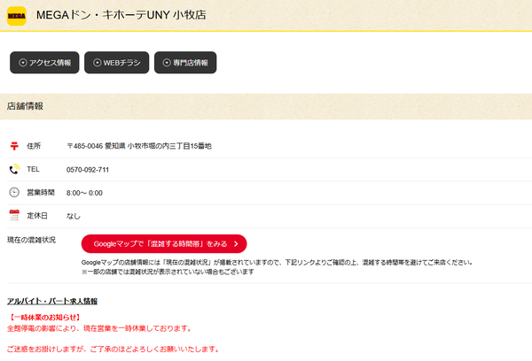532x361 pixels.
Task: Click the business hours 8:00～0:00
Action: tap(84, 193)
